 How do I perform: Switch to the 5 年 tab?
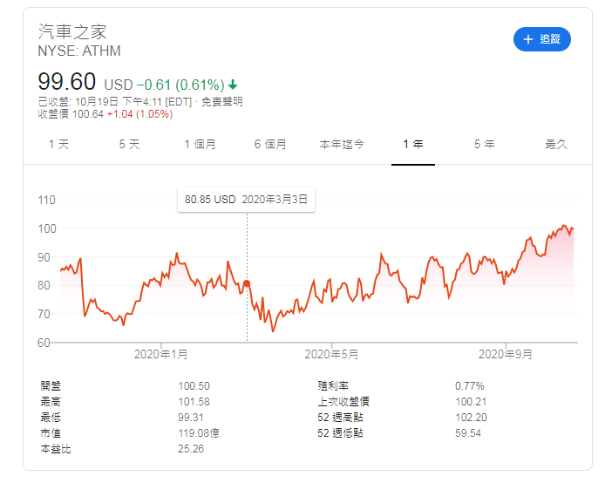point(485,144)
